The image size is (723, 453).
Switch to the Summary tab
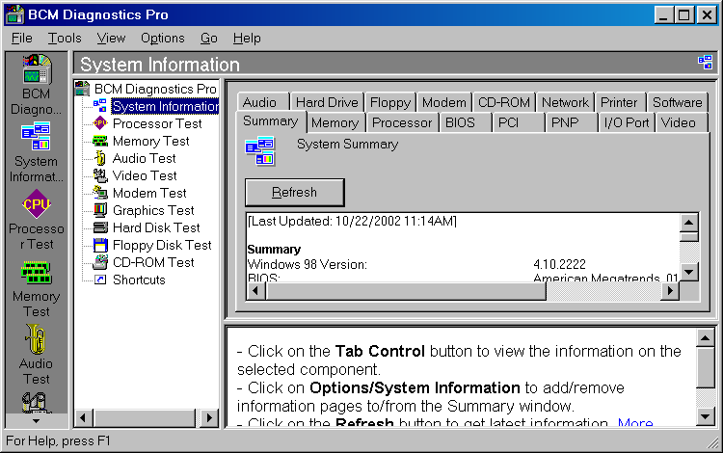(x=271, y=121)
